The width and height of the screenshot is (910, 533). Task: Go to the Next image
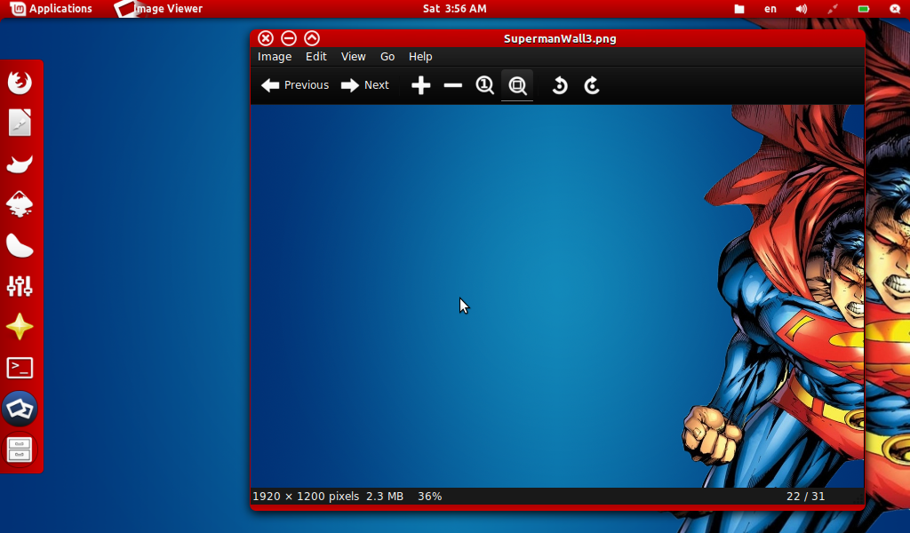click(364, 85)
